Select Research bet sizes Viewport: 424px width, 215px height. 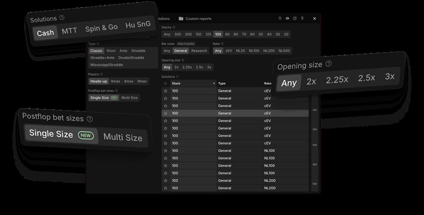click(199, 50)
